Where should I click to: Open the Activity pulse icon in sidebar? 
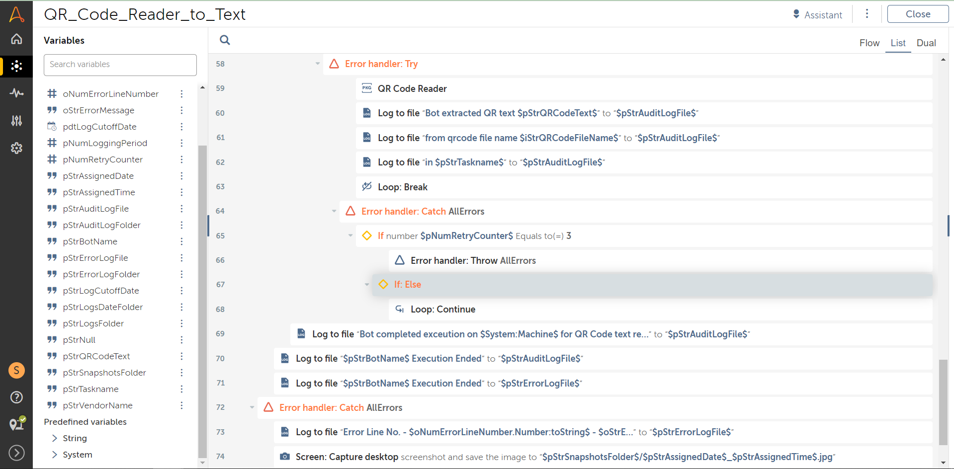16,93
